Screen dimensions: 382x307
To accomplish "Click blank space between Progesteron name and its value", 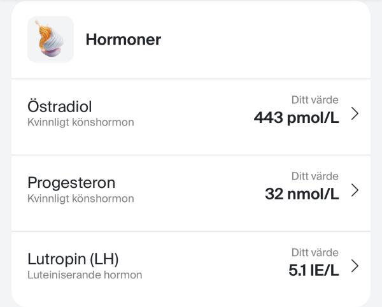I will 197,190.
